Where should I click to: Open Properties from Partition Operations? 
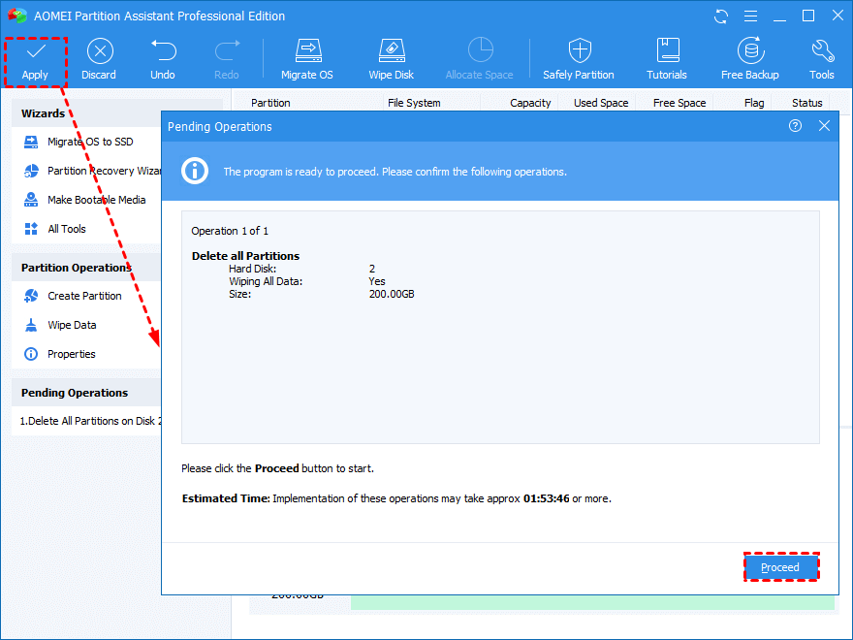pyautogui.click(x=60, y=354)
